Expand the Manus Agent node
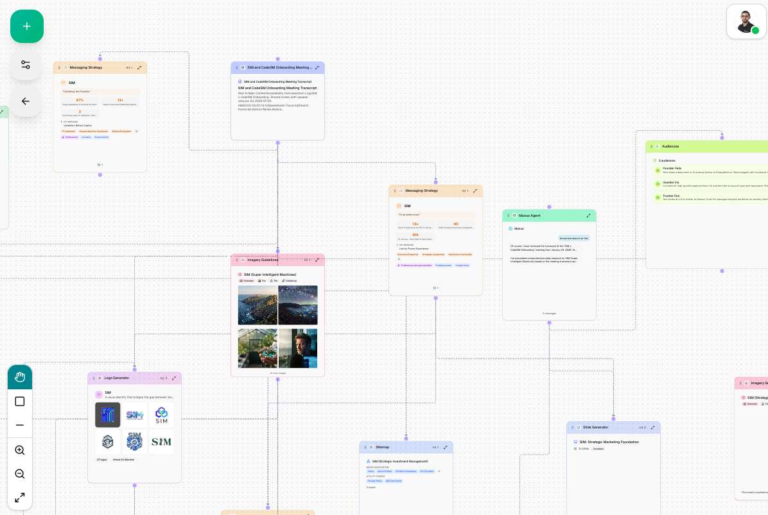768x515 pixels. (588, 215)
